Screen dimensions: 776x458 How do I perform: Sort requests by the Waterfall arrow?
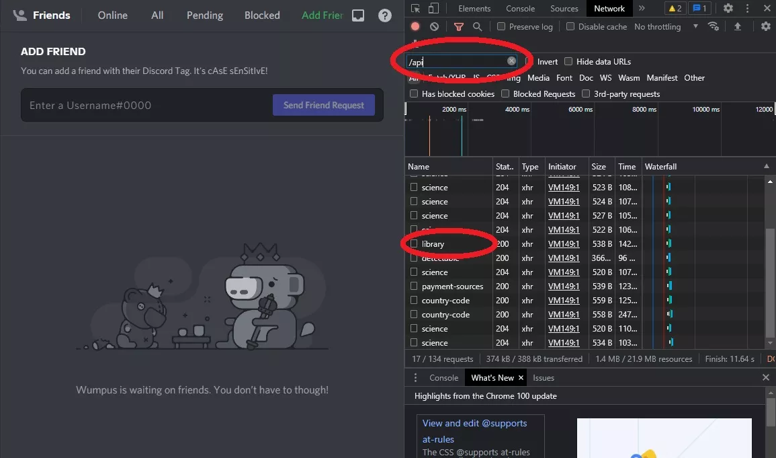pos(766,166)
